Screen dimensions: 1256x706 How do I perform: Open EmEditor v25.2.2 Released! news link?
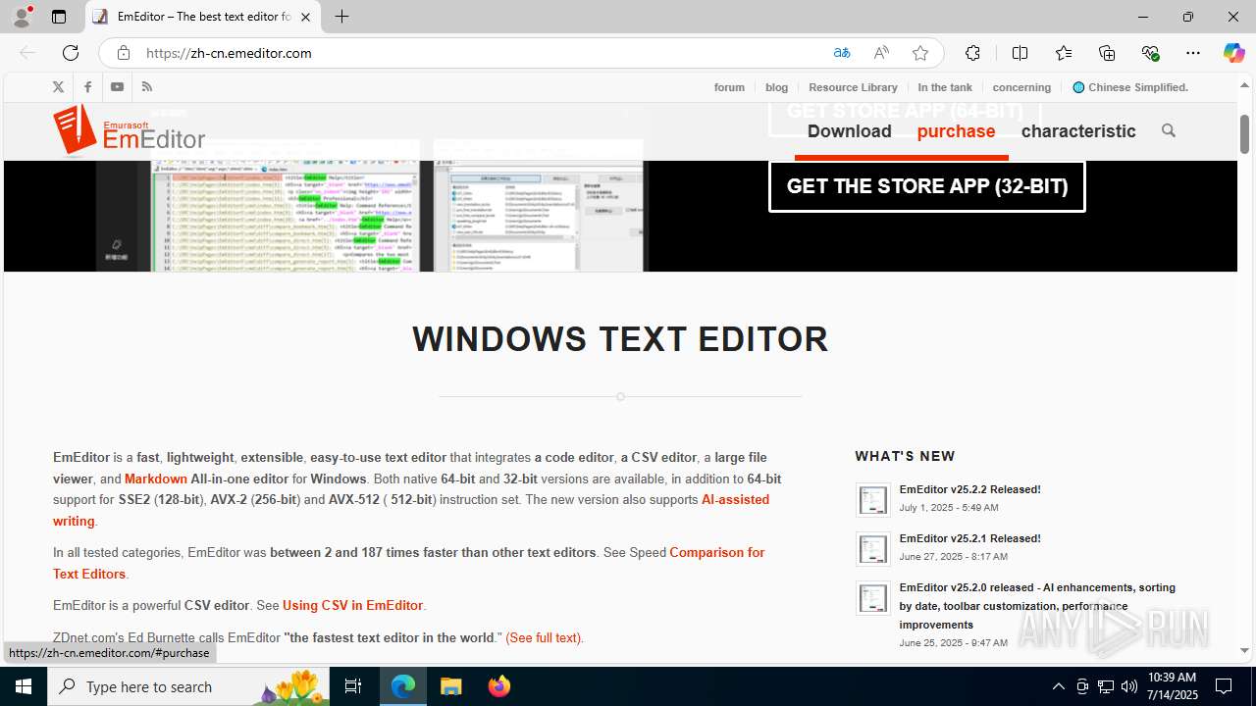[x=969, y=489]
